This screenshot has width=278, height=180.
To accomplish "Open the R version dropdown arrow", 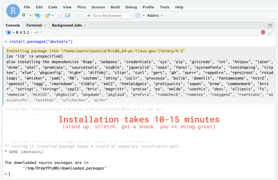I will click(13, 32).
